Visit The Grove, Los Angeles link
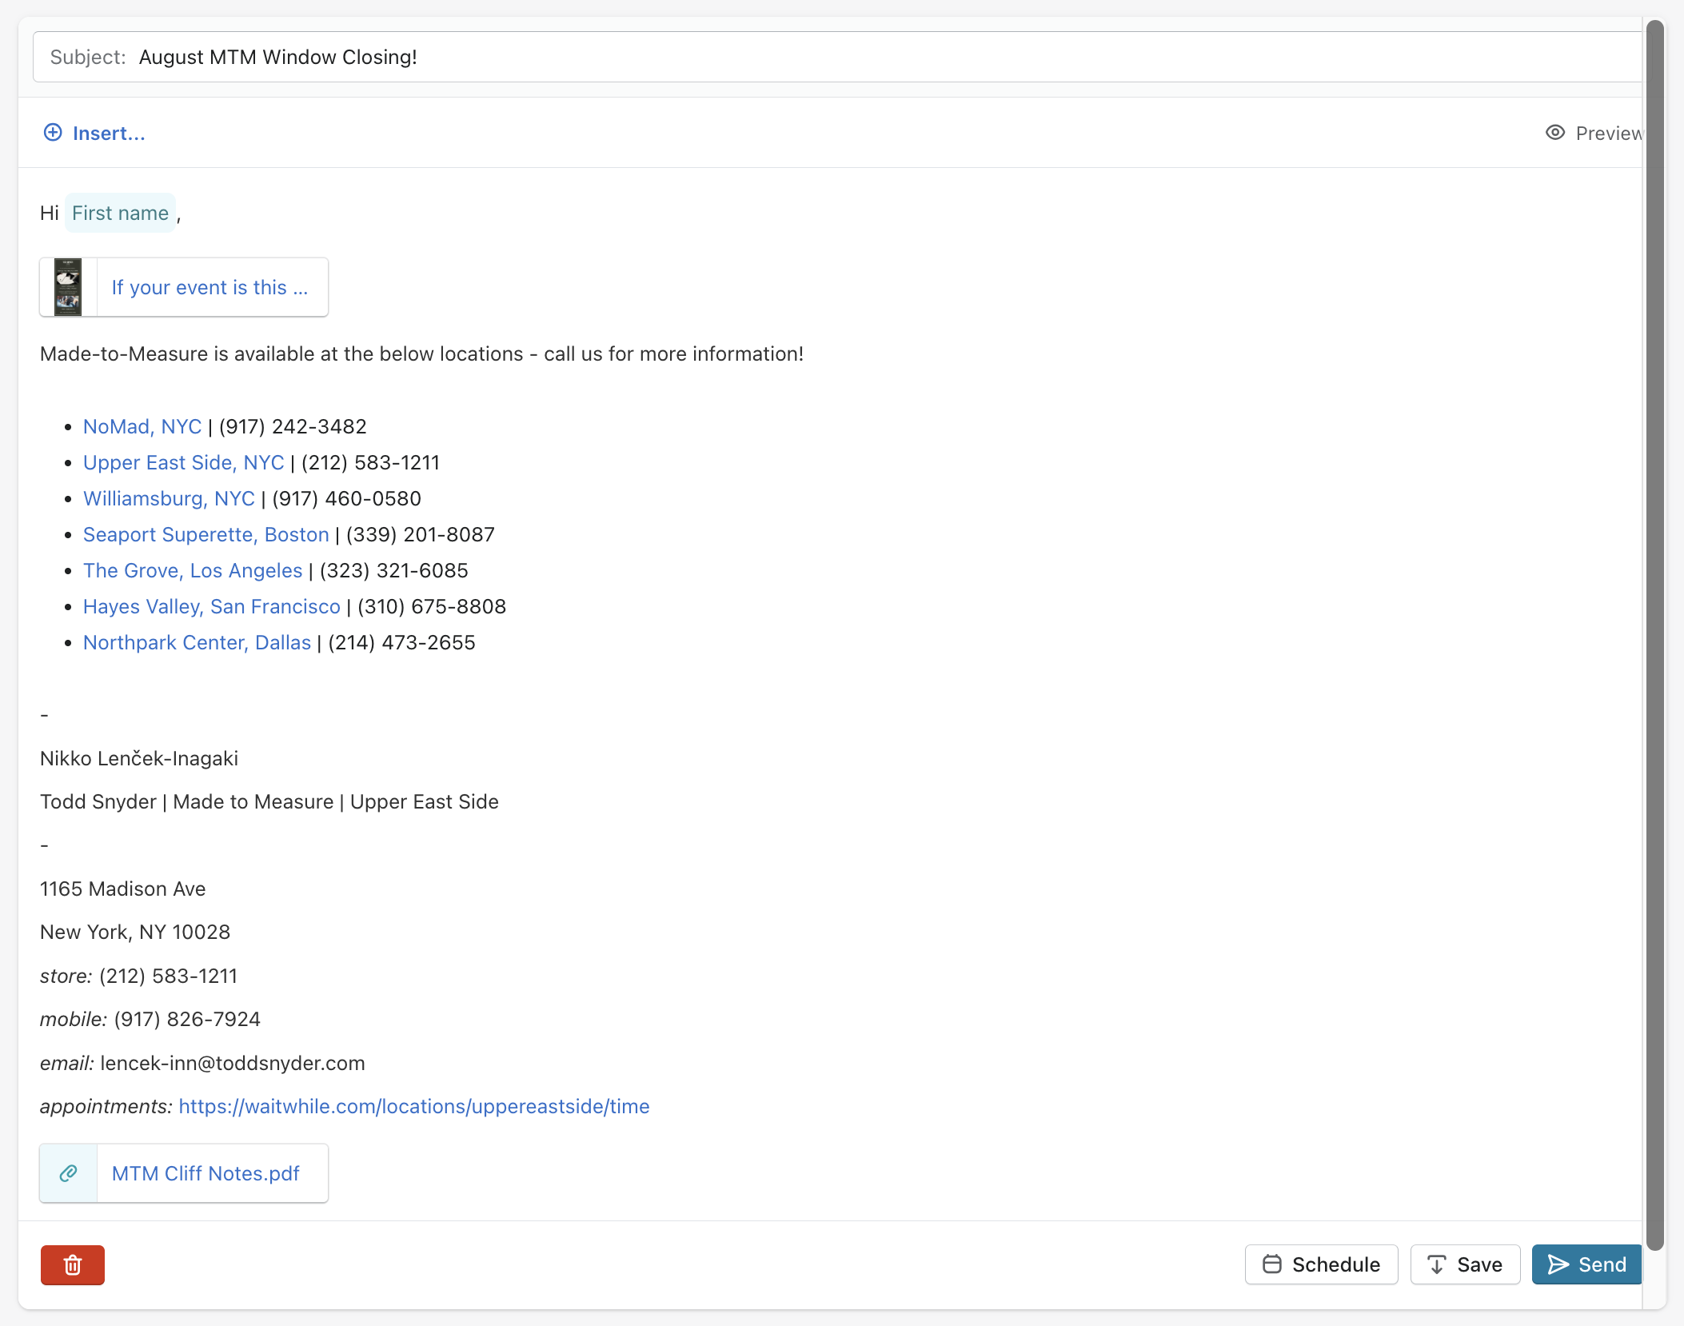This screenshot has height=1326, width=1684. click(193, 570)
